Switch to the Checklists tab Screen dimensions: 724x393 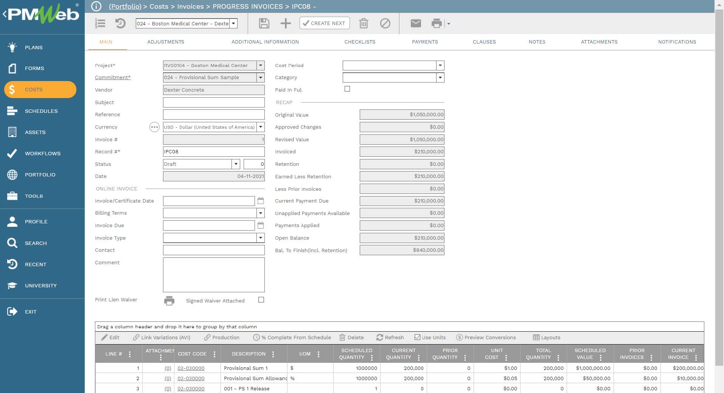360,42
